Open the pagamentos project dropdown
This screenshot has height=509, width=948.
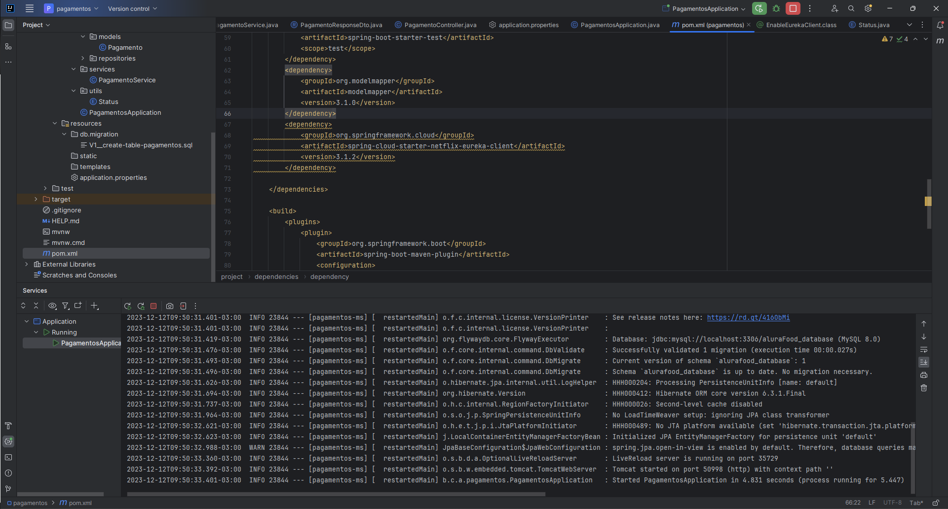[72, 8]
